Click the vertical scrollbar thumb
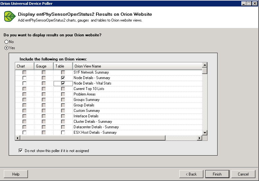This screenshot has width=259, height=181. [205, 71]
